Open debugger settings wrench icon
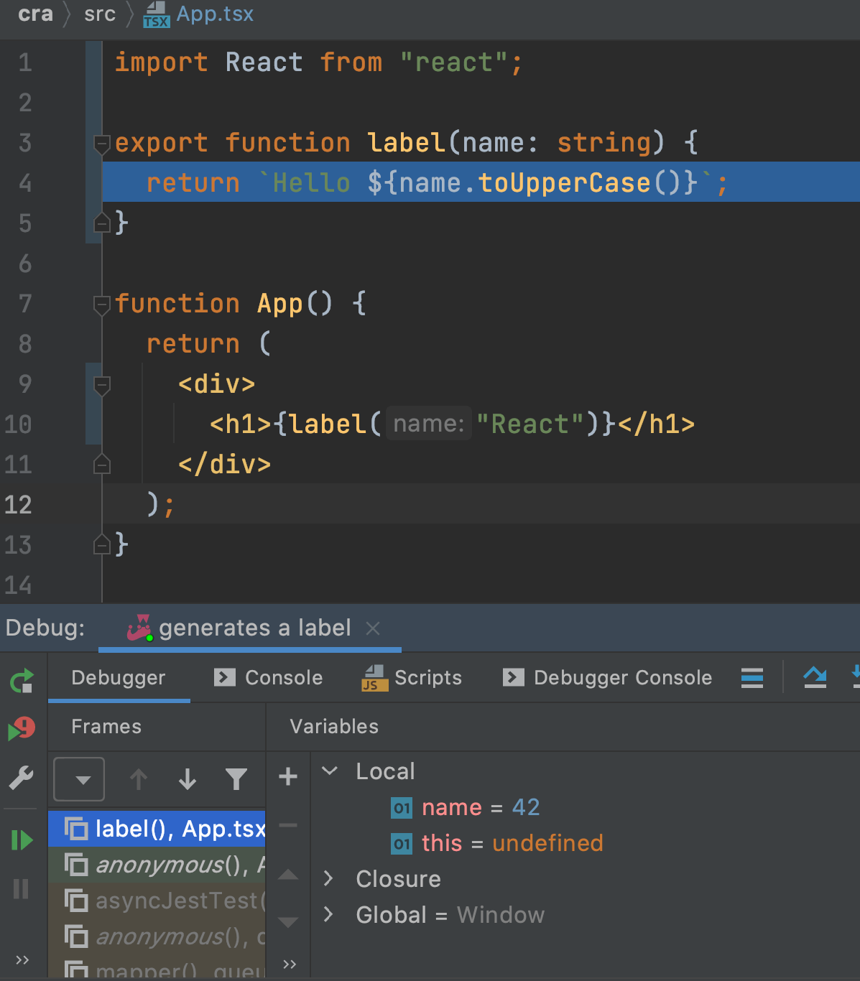 (x=22, y=777)
